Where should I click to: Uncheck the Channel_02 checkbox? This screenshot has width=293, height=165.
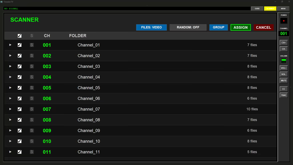tap(20, 56)
